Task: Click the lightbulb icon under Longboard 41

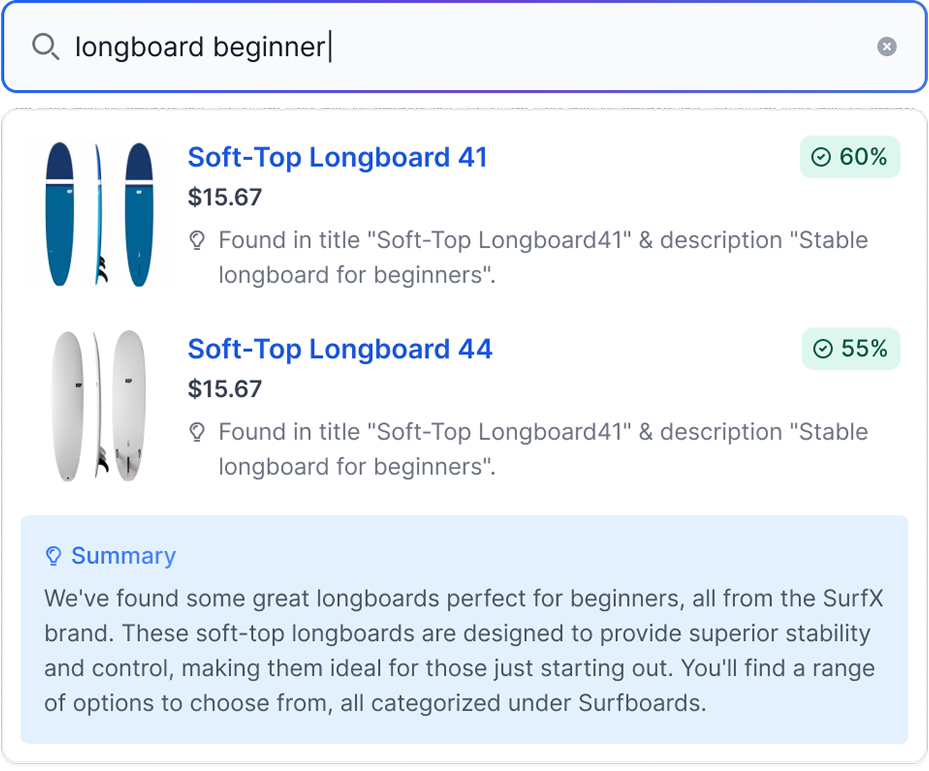Action: [197, 240]
